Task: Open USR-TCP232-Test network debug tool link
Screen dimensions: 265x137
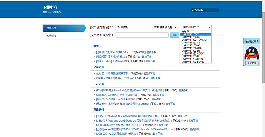Action: point(128,116)
